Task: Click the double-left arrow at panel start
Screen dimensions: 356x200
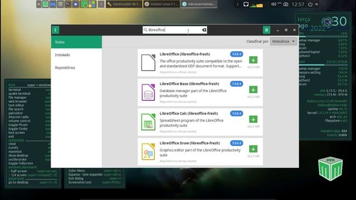Action: click(39, 4)
